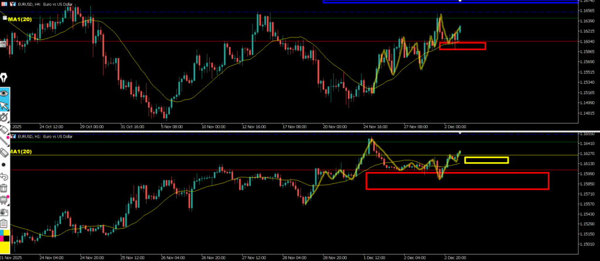Open the clipboard notes icon
This screenshot has height=261, width=600.
pyautogui.click(x=4, y=223)
